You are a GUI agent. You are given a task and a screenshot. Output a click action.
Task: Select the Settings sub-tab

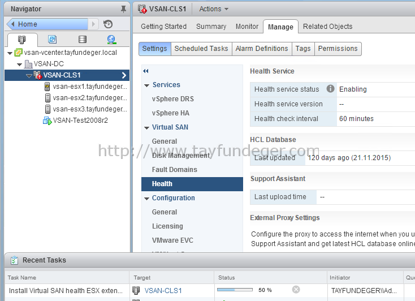coord(154,49)
